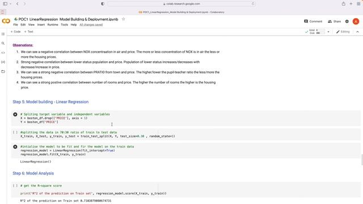The image size is (363, 204).
Task: Open the Tools menu
Action: pos(64,24)
